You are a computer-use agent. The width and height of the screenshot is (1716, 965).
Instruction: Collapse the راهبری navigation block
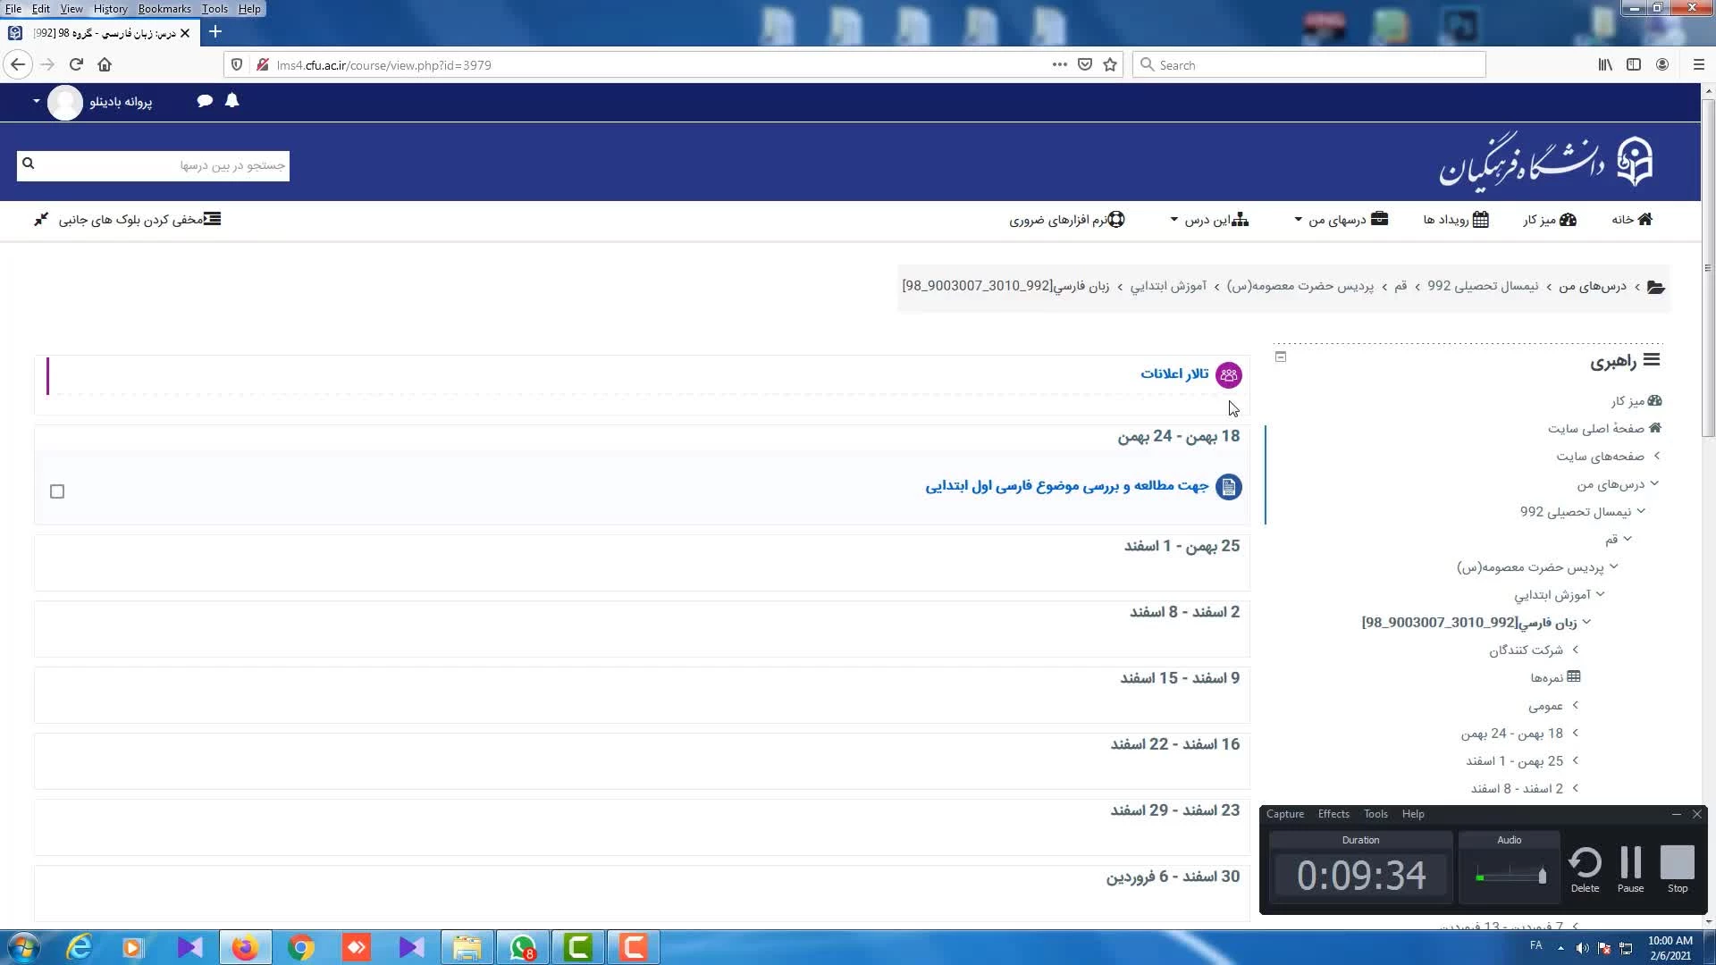point(1281,357)
